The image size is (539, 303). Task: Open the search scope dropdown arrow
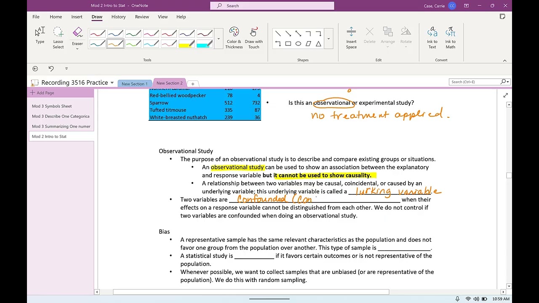coord(508,82)
